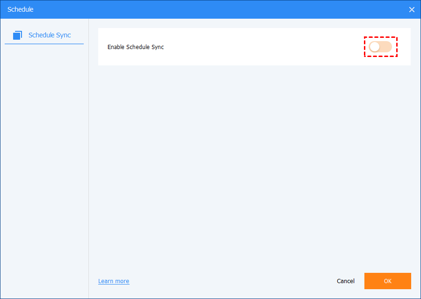This screenshot has width=421, height=299.
Task: Click the Schedule Sync stacked-pages icon
Action: [18, 35]
